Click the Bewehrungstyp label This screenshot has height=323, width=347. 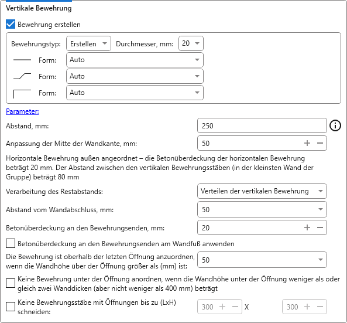tap(36, 44)
